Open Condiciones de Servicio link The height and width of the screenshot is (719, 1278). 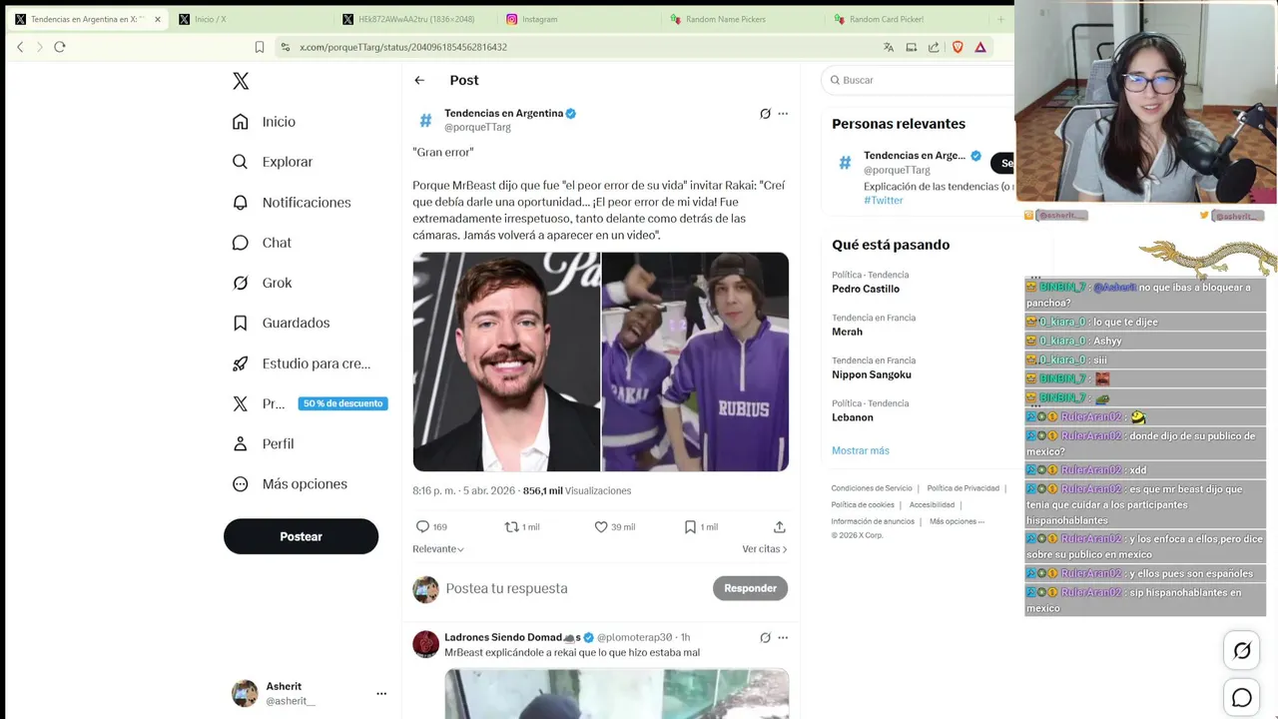(872, 488)
